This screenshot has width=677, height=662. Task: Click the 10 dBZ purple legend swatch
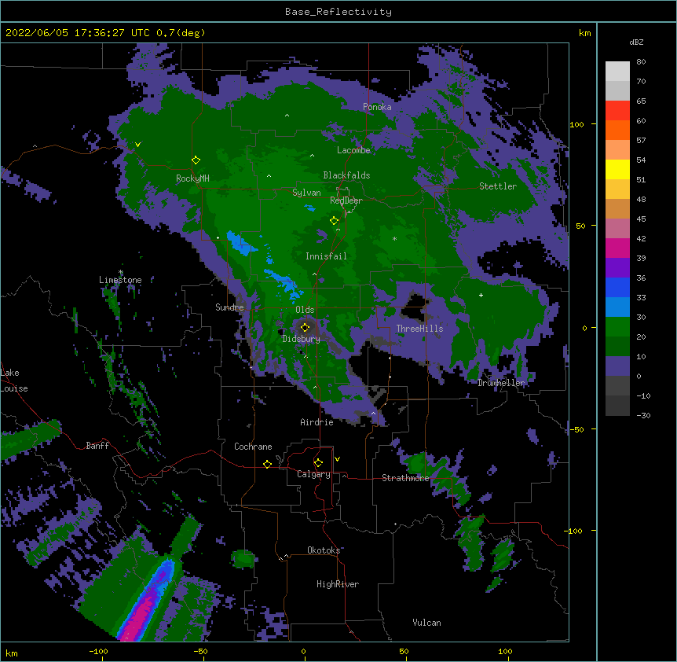click(x=617, y=366)
